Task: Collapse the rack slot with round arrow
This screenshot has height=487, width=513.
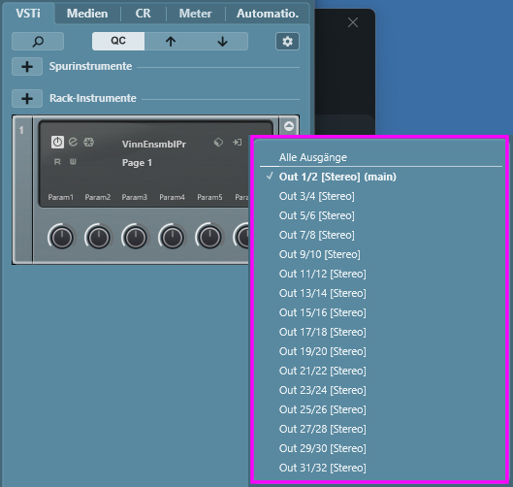Action: pos(289,126)
